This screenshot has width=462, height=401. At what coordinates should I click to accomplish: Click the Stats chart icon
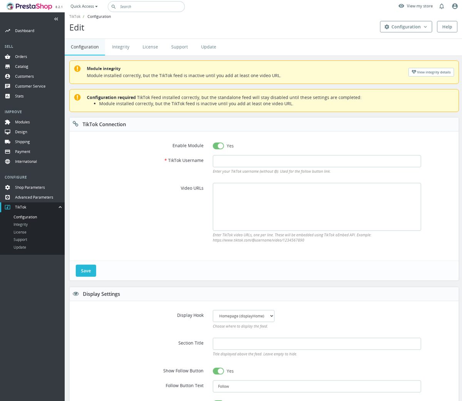click(7, 96)
